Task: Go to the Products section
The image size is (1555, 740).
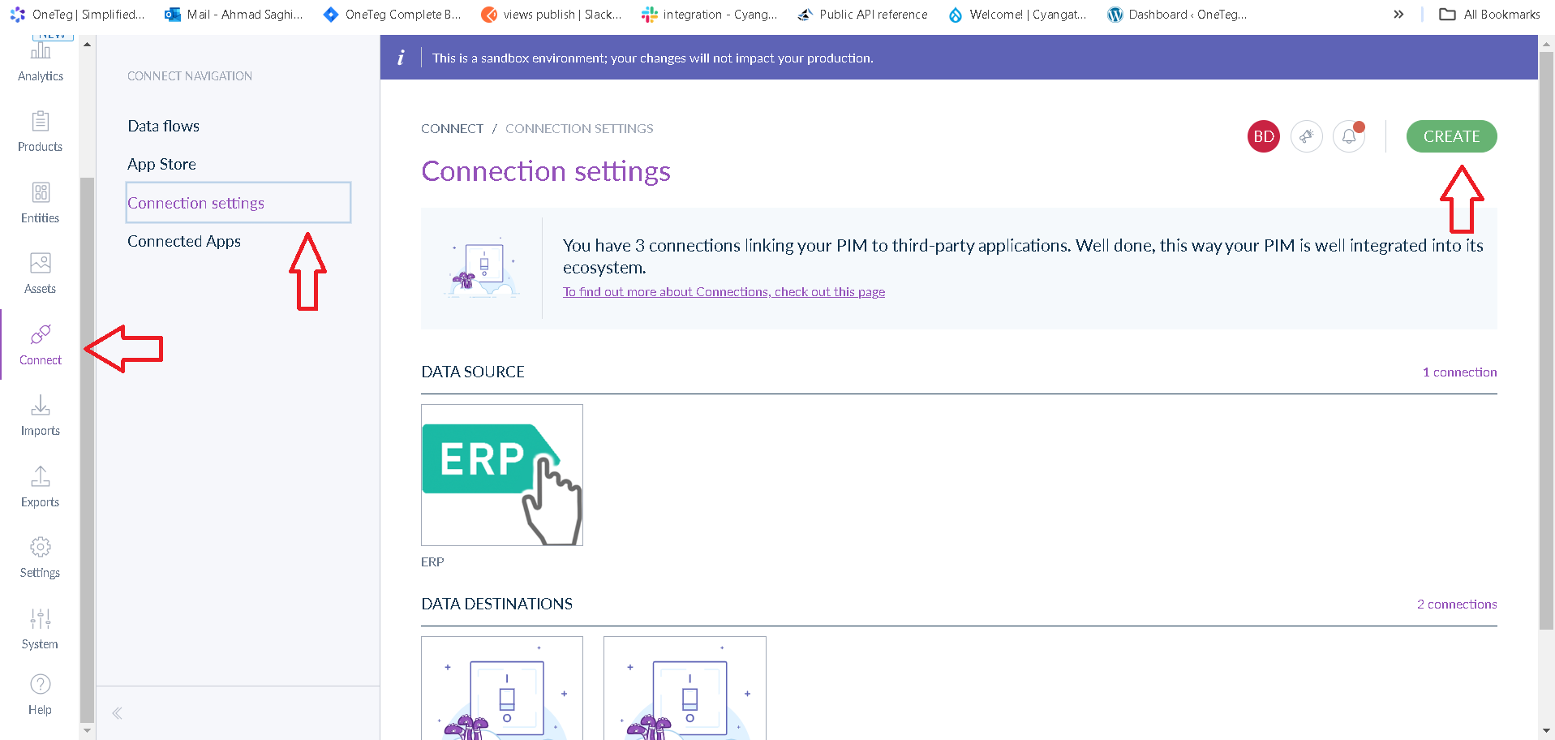Action: pyautogui.click(x=41, y=131)
